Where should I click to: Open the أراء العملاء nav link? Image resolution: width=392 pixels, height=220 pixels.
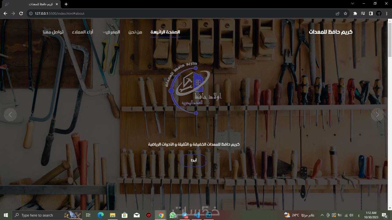[x=83, y=32]
